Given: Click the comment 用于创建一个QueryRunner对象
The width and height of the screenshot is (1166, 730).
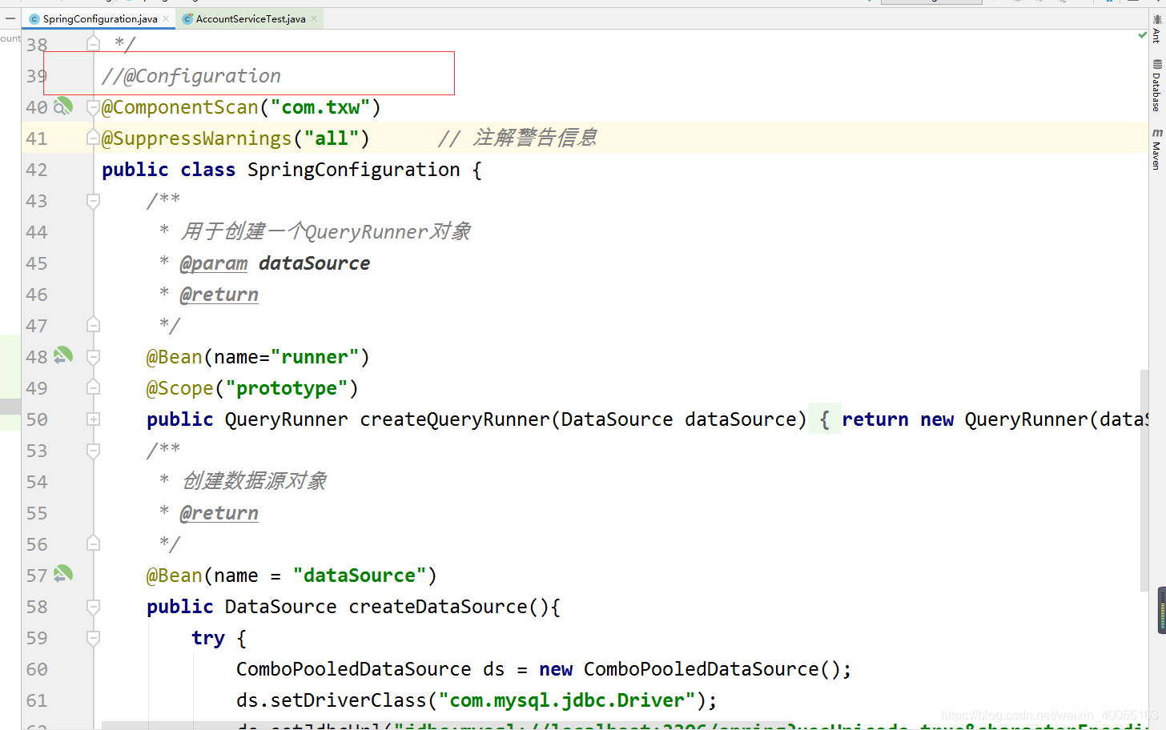Looking at the screenshot, I should tap(326, 232).
